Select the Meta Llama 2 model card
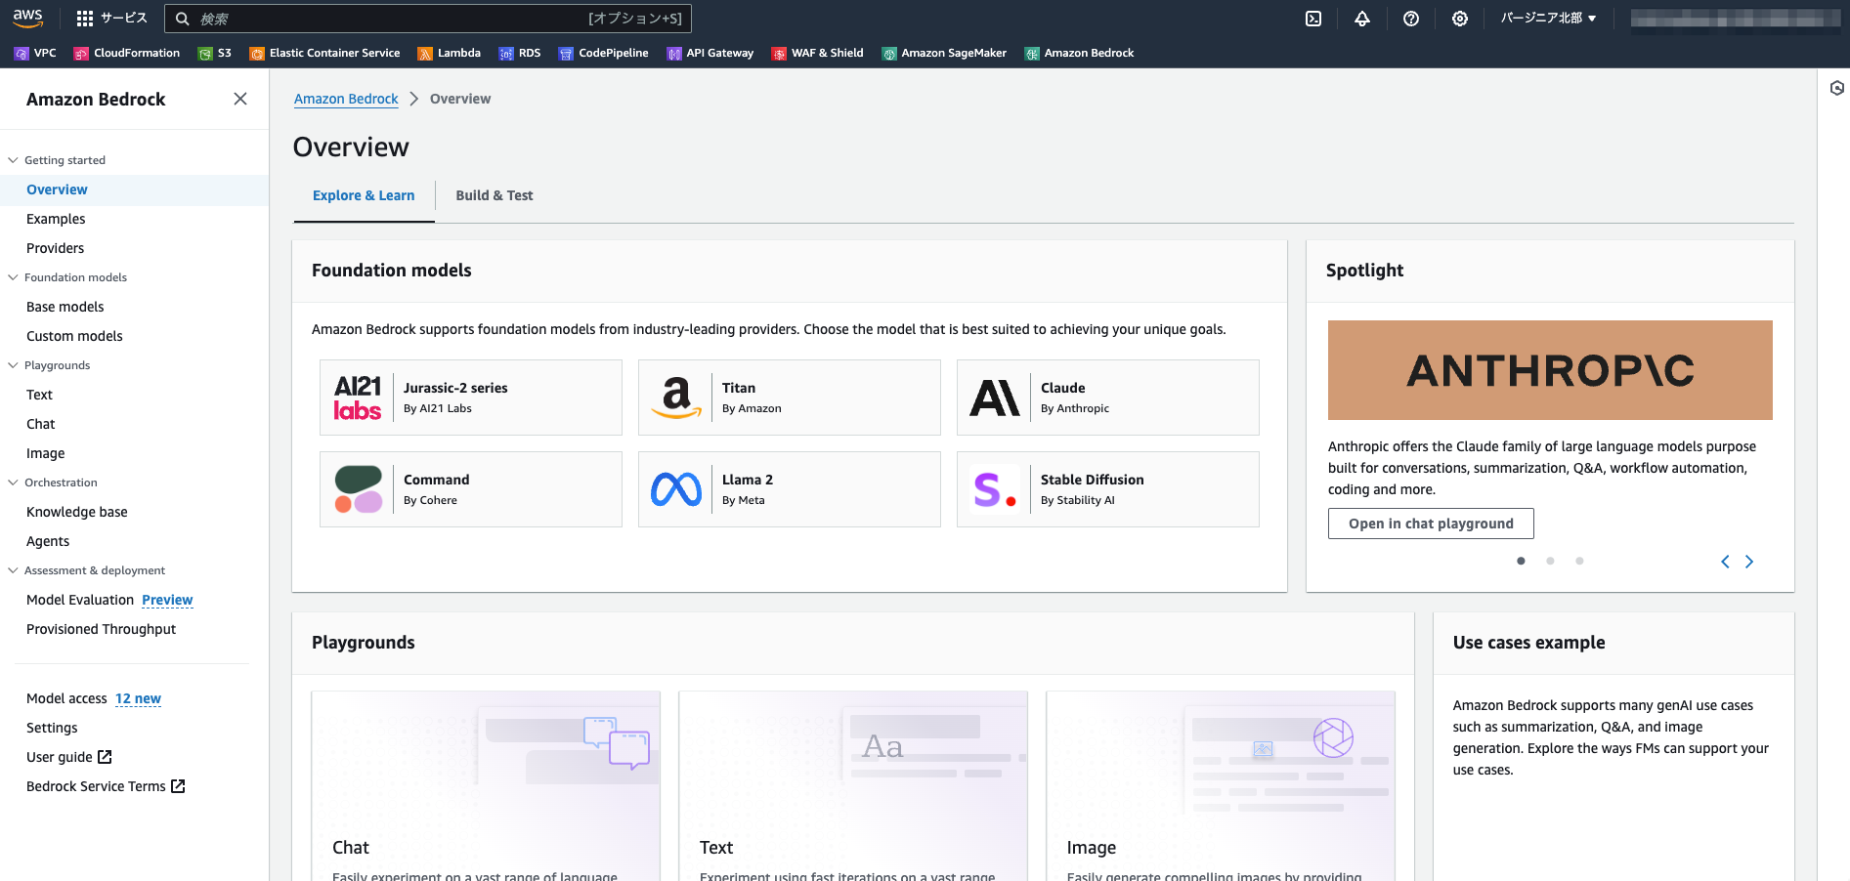The image size is (1850, 881). [790, 489]
